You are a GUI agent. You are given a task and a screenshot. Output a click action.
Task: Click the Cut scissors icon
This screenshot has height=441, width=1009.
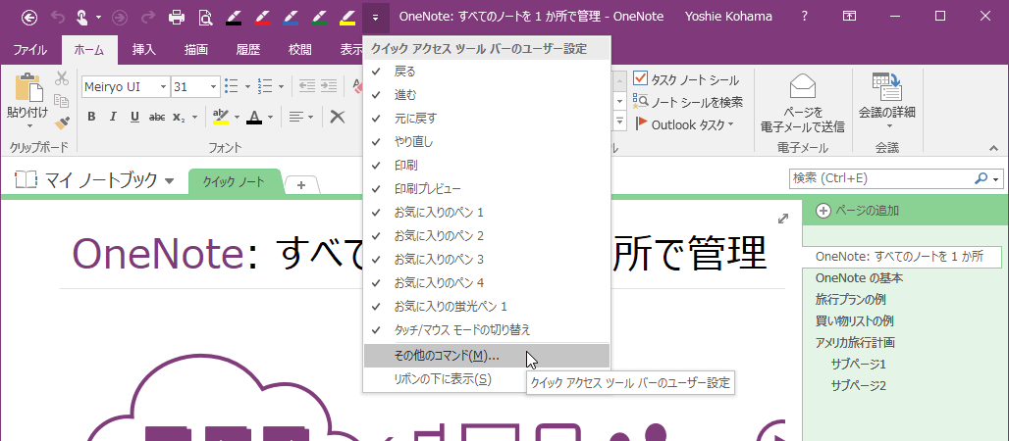(x=62, y=78)
